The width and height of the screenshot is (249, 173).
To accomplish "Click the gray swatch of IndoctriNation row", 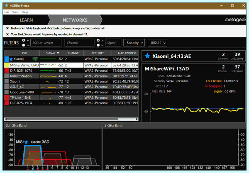I will (x=7, y=76).
